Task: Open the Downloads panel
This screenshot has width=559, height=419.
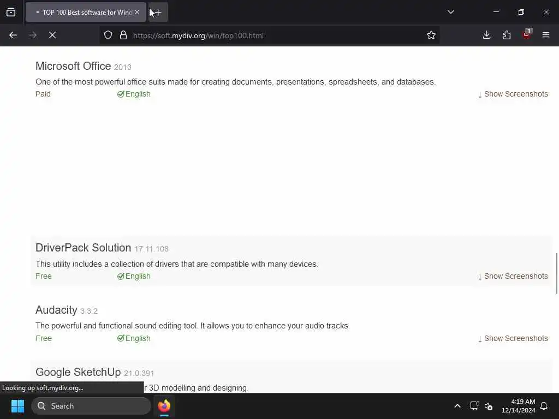Action: click(x=486, y=35)
